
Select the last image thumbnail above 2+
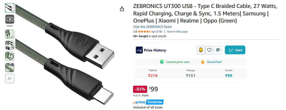(x=10, y=67)
